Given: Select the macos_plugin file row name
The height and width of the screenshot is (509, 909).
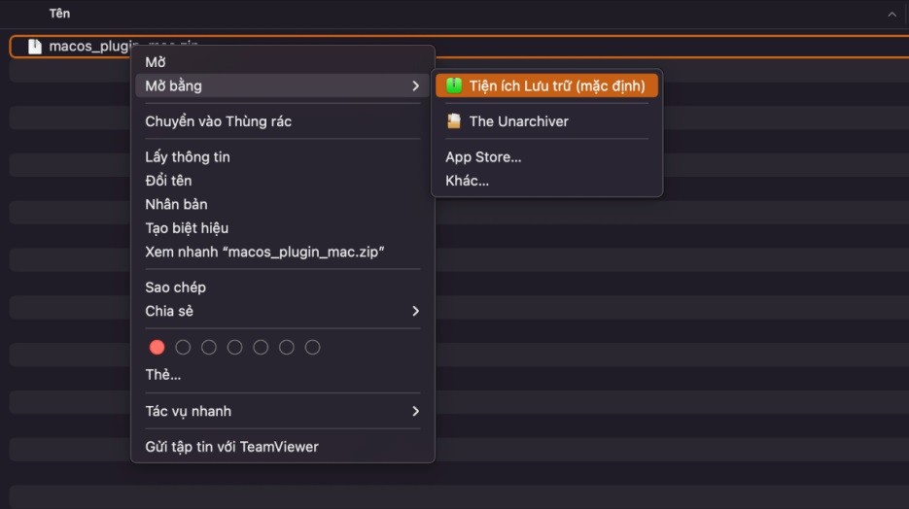Looking at the screenshot, I should tap(89, 47).
